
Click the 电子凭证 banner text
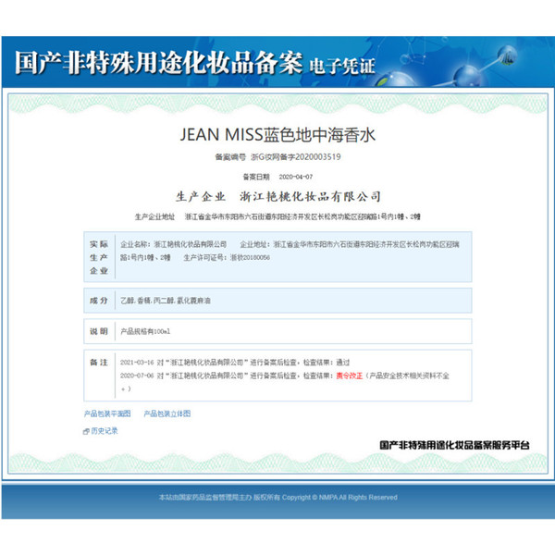pyautogui.click(x=342, y=67)
